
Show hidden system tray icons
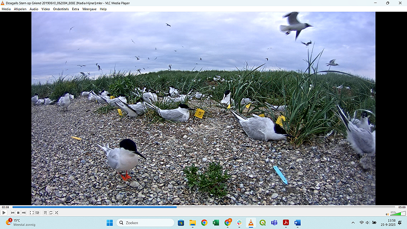[353, 223]
